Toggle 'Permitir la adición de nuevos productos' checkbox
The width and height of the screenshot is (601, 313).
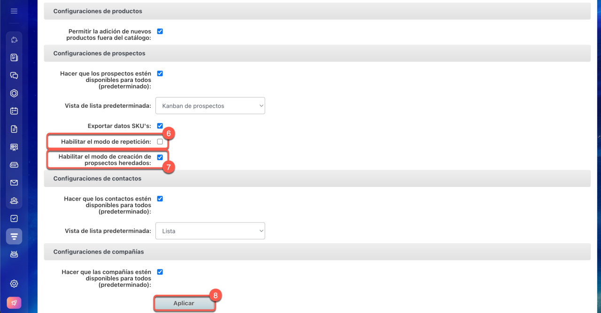[160, 31]
